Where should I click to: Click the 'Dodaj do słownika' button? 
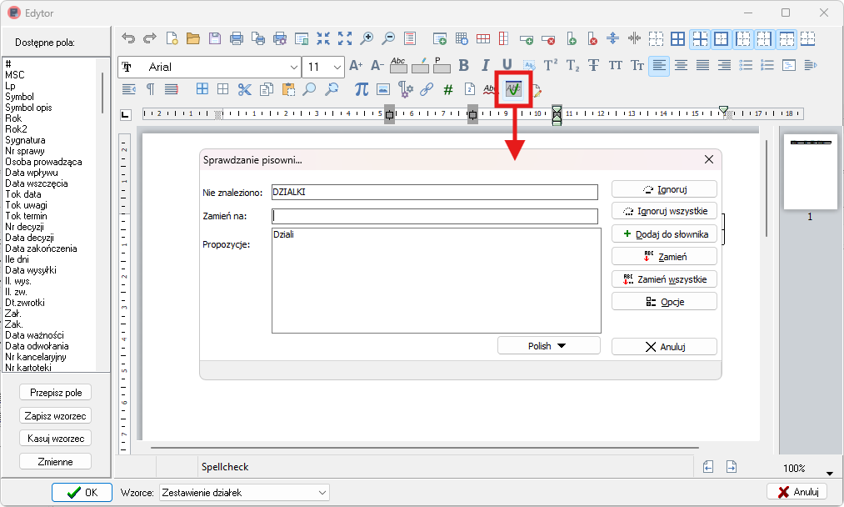(x=664, y=234)
